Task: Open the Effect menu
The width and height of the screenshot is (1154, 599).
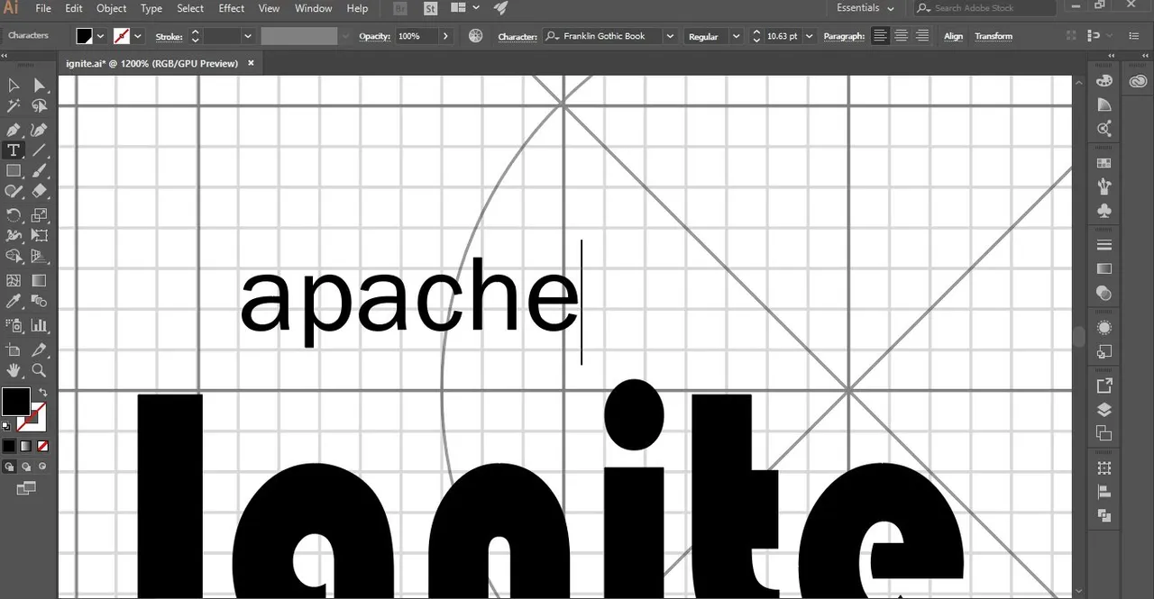Action: [x=232, y=8]
